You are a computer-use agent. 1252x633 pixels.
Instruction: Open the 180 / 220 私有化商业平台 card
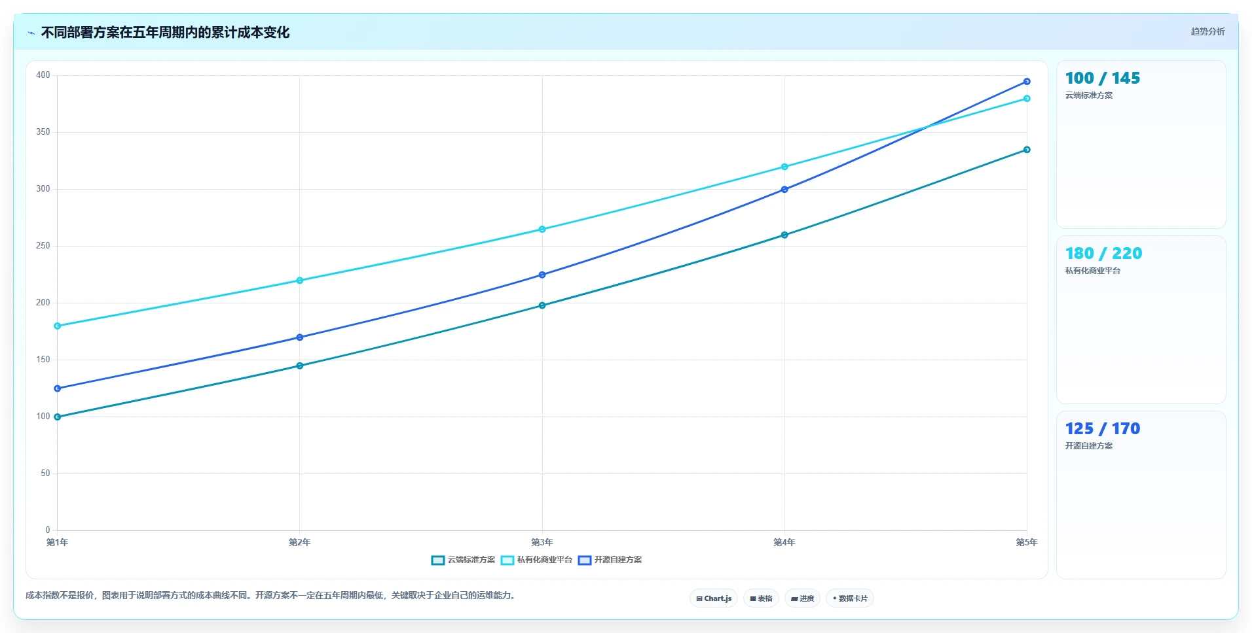coord(1141,320)
